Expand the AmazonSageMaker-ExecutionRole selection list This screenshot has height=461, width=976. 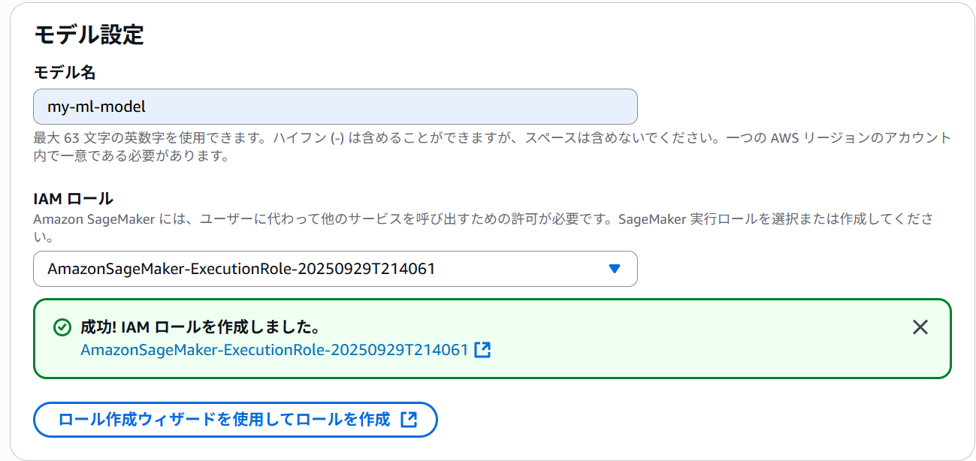[x=334, y=269]
